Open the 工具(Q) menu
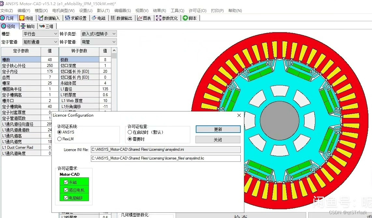This screenshot has height=218, width=372. pyautogui.click(x=177, y=10)
